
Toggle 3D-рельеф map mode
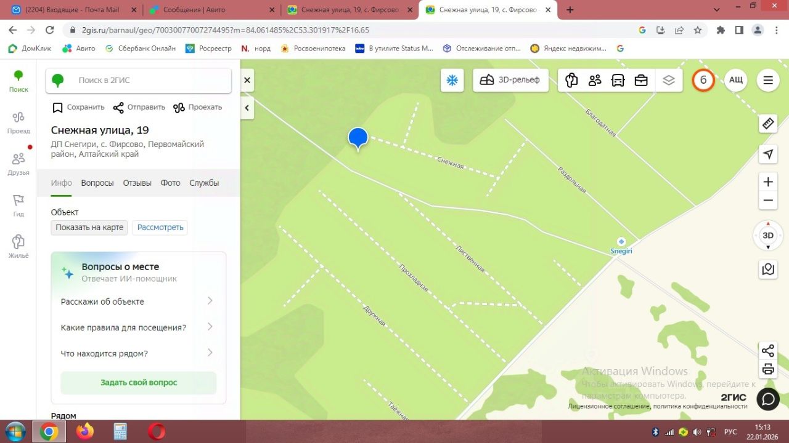pyautogui.click(x=510, y=80)
